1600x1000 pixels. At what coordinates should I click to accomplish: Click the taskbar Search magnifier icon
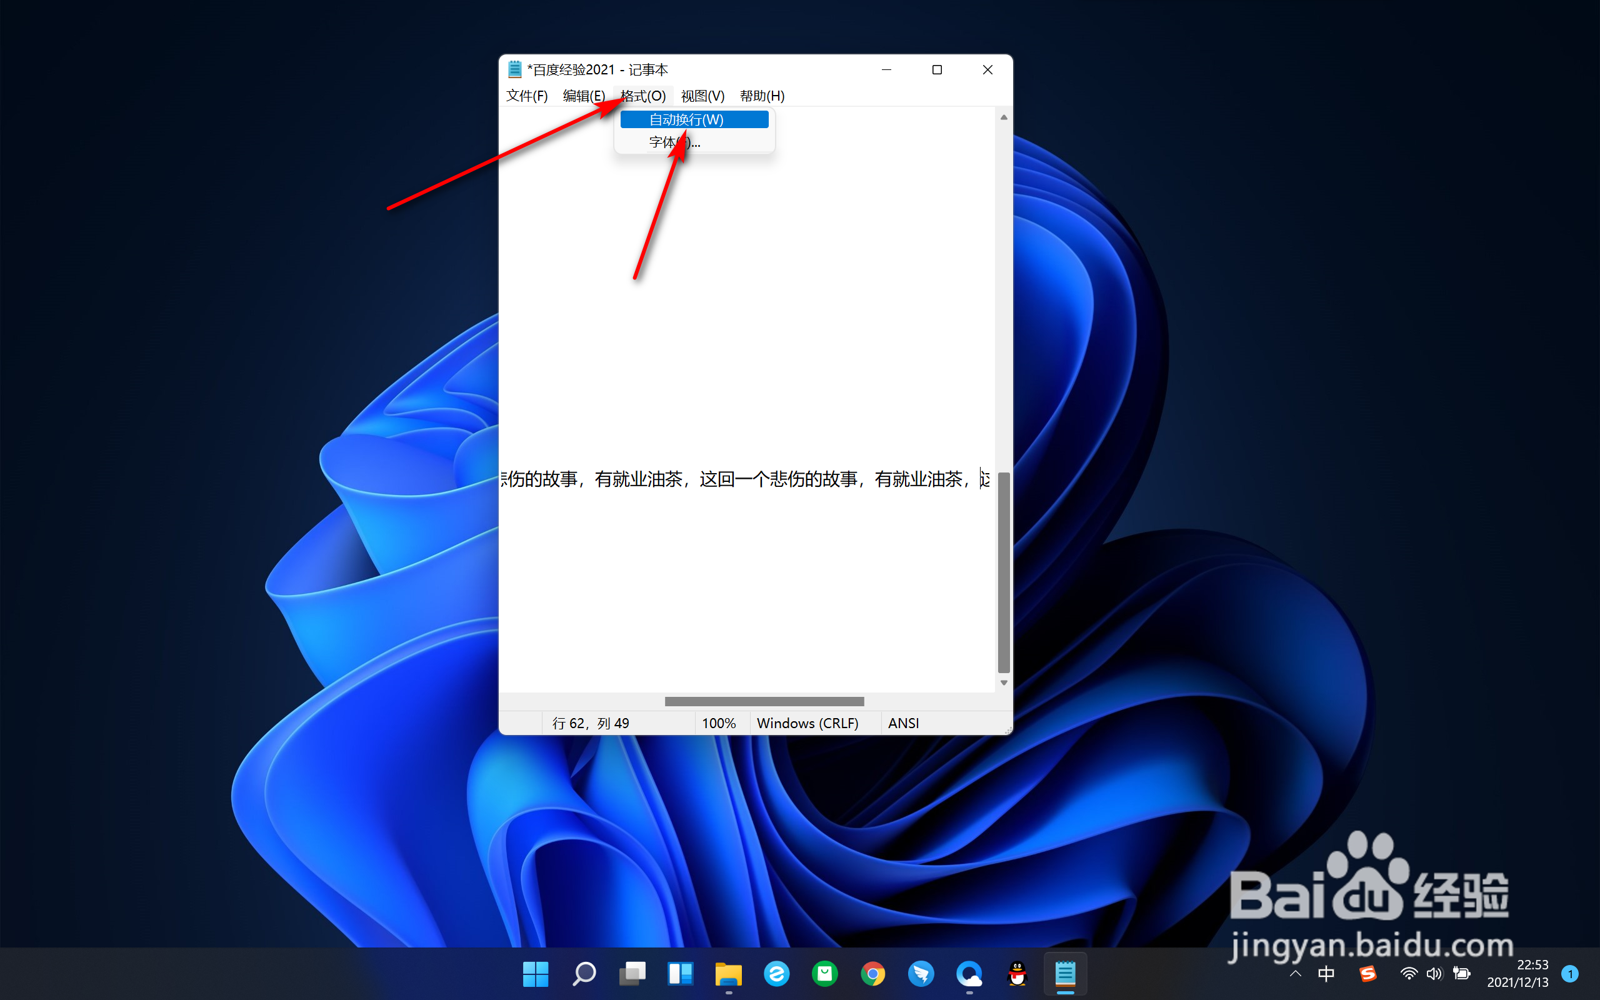(x=584, y=974)
